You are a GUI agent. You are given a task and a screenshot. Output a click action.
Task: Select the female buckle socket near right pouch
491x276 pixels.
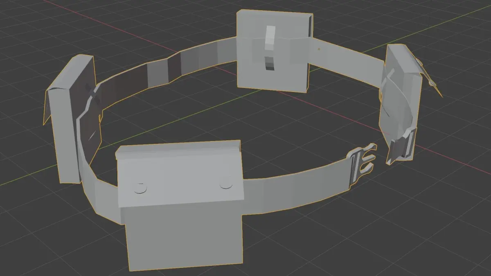(401, 147)
